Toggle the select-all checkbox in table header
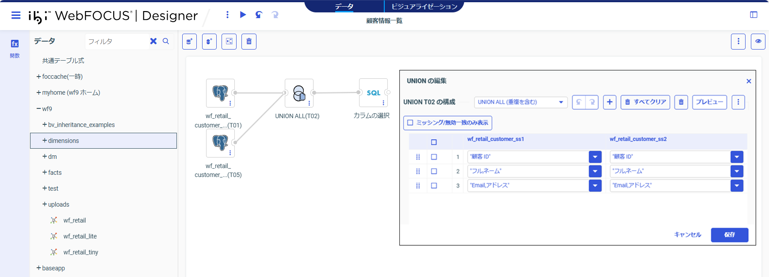Image resolution: width=769 pixels, height=277 pixels. click(x=434, y=142)
